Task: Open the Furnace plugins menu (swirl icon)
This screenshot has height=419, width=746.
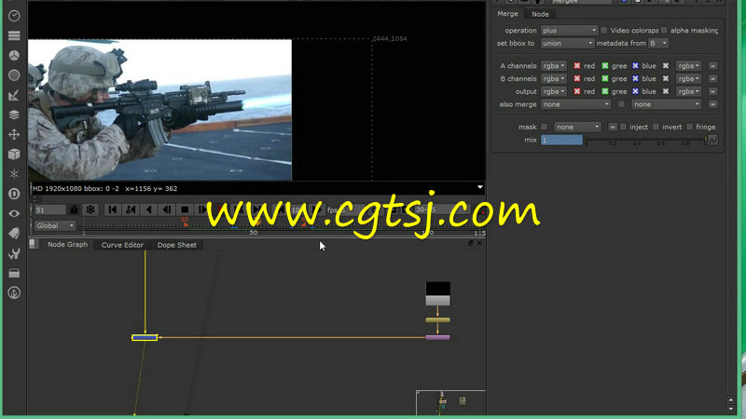Action: click(14, 292)
